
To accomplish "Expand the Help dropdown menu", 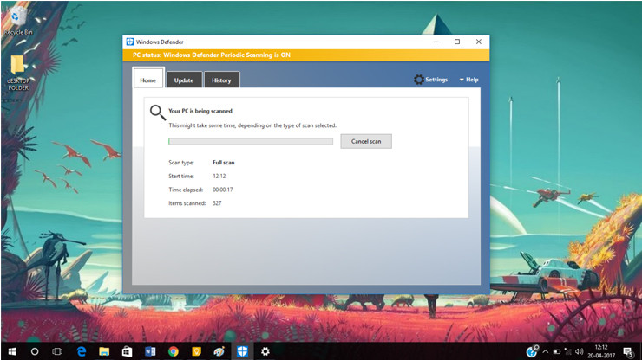I will click(x=468, y=80).
